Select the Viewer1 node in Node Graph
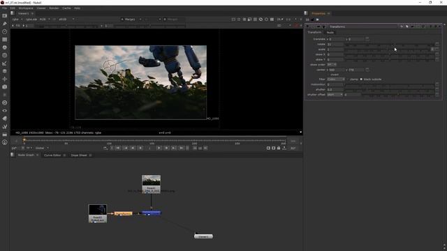 pos(203,236)
